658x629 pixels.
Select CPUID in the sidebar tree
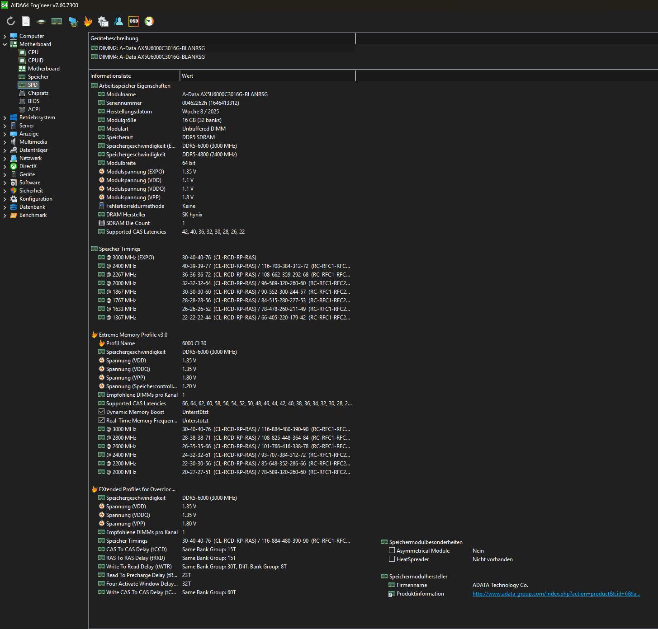point(36,61)
